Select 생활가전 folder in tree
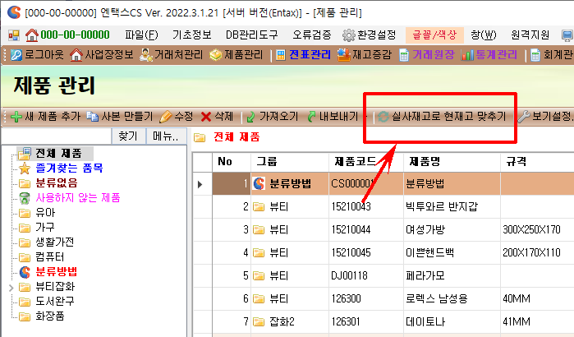 point(54,242)
